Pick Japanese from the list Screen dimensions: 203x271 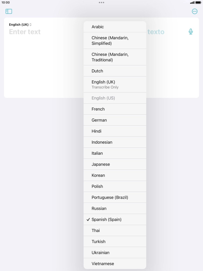pyautogui.click(x=115, y=164)
